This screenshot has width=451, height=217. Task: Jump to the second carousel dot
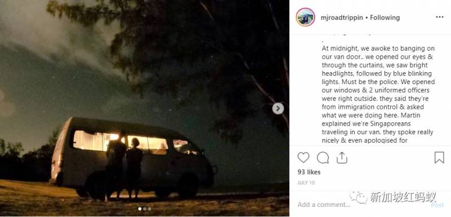(145, 209)
